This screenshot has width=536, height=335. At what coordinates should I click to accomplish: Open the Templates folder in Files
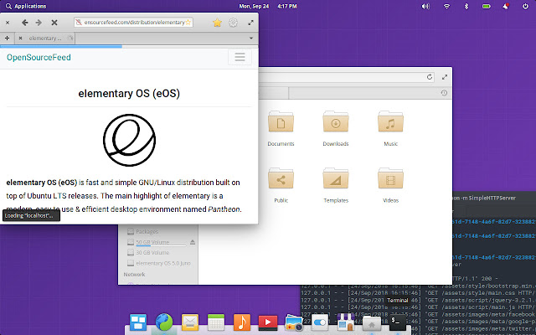click(336, 185)
